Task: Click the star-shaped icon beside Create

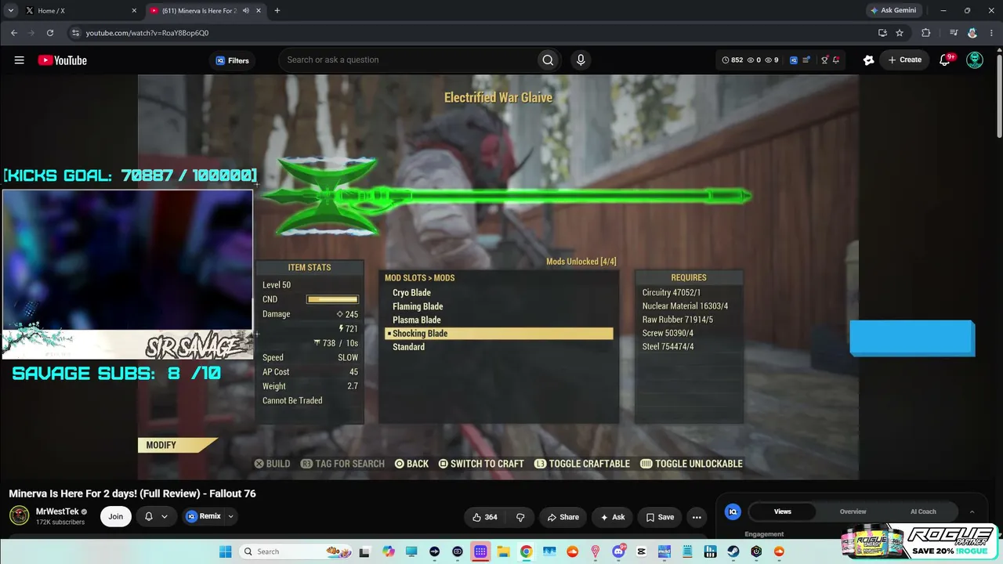Action: pyautogui.click(x=868, y=60)
